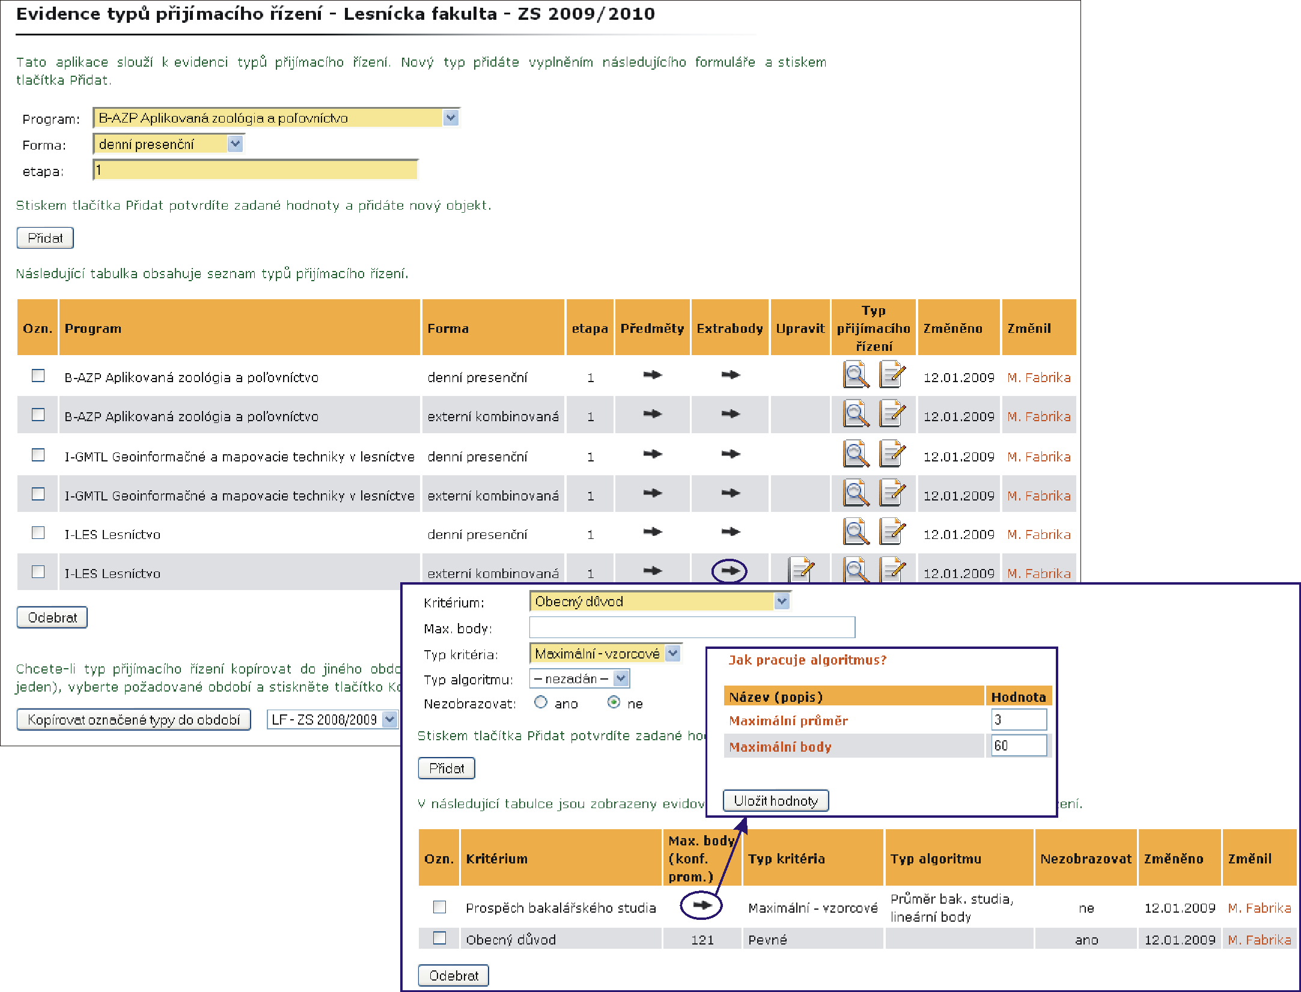Open the Typ kritéria dropdown
Screen dimensions: 1301x992
(605, 653)
